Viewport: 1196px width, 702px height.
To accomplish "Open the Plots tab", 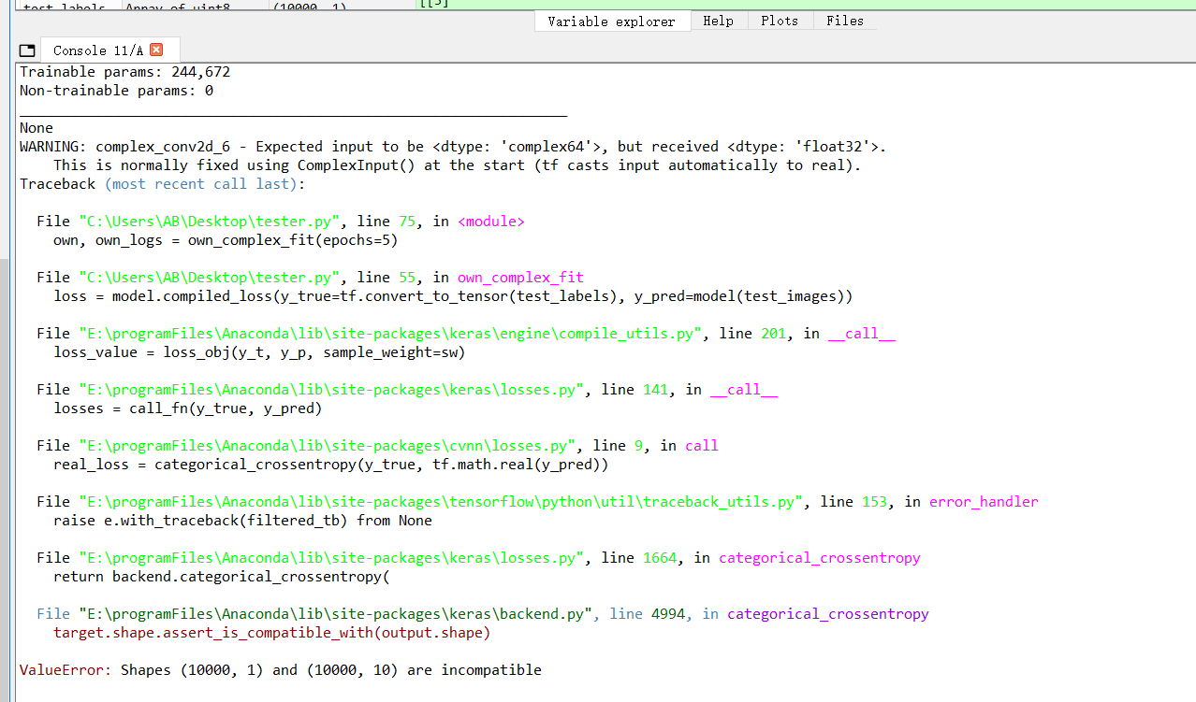I will 780,21.
